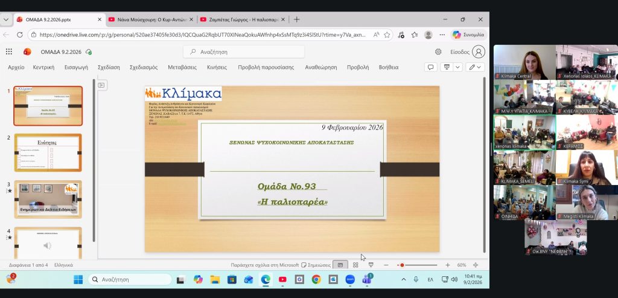This screenshot has width=618, height=298.
Task: Add page to favorites star icon
Action: click(x=387, y=35)
